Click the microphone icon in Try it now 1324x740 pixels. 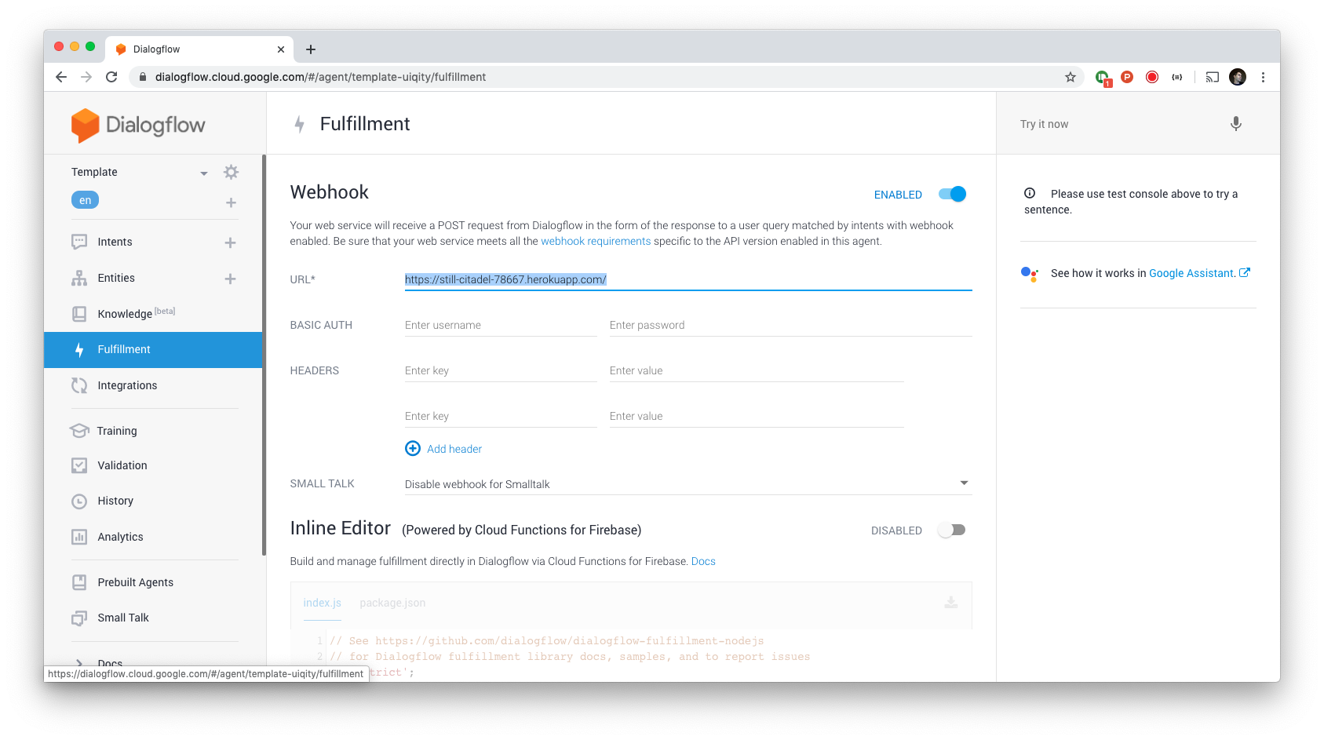[1235, 124]
